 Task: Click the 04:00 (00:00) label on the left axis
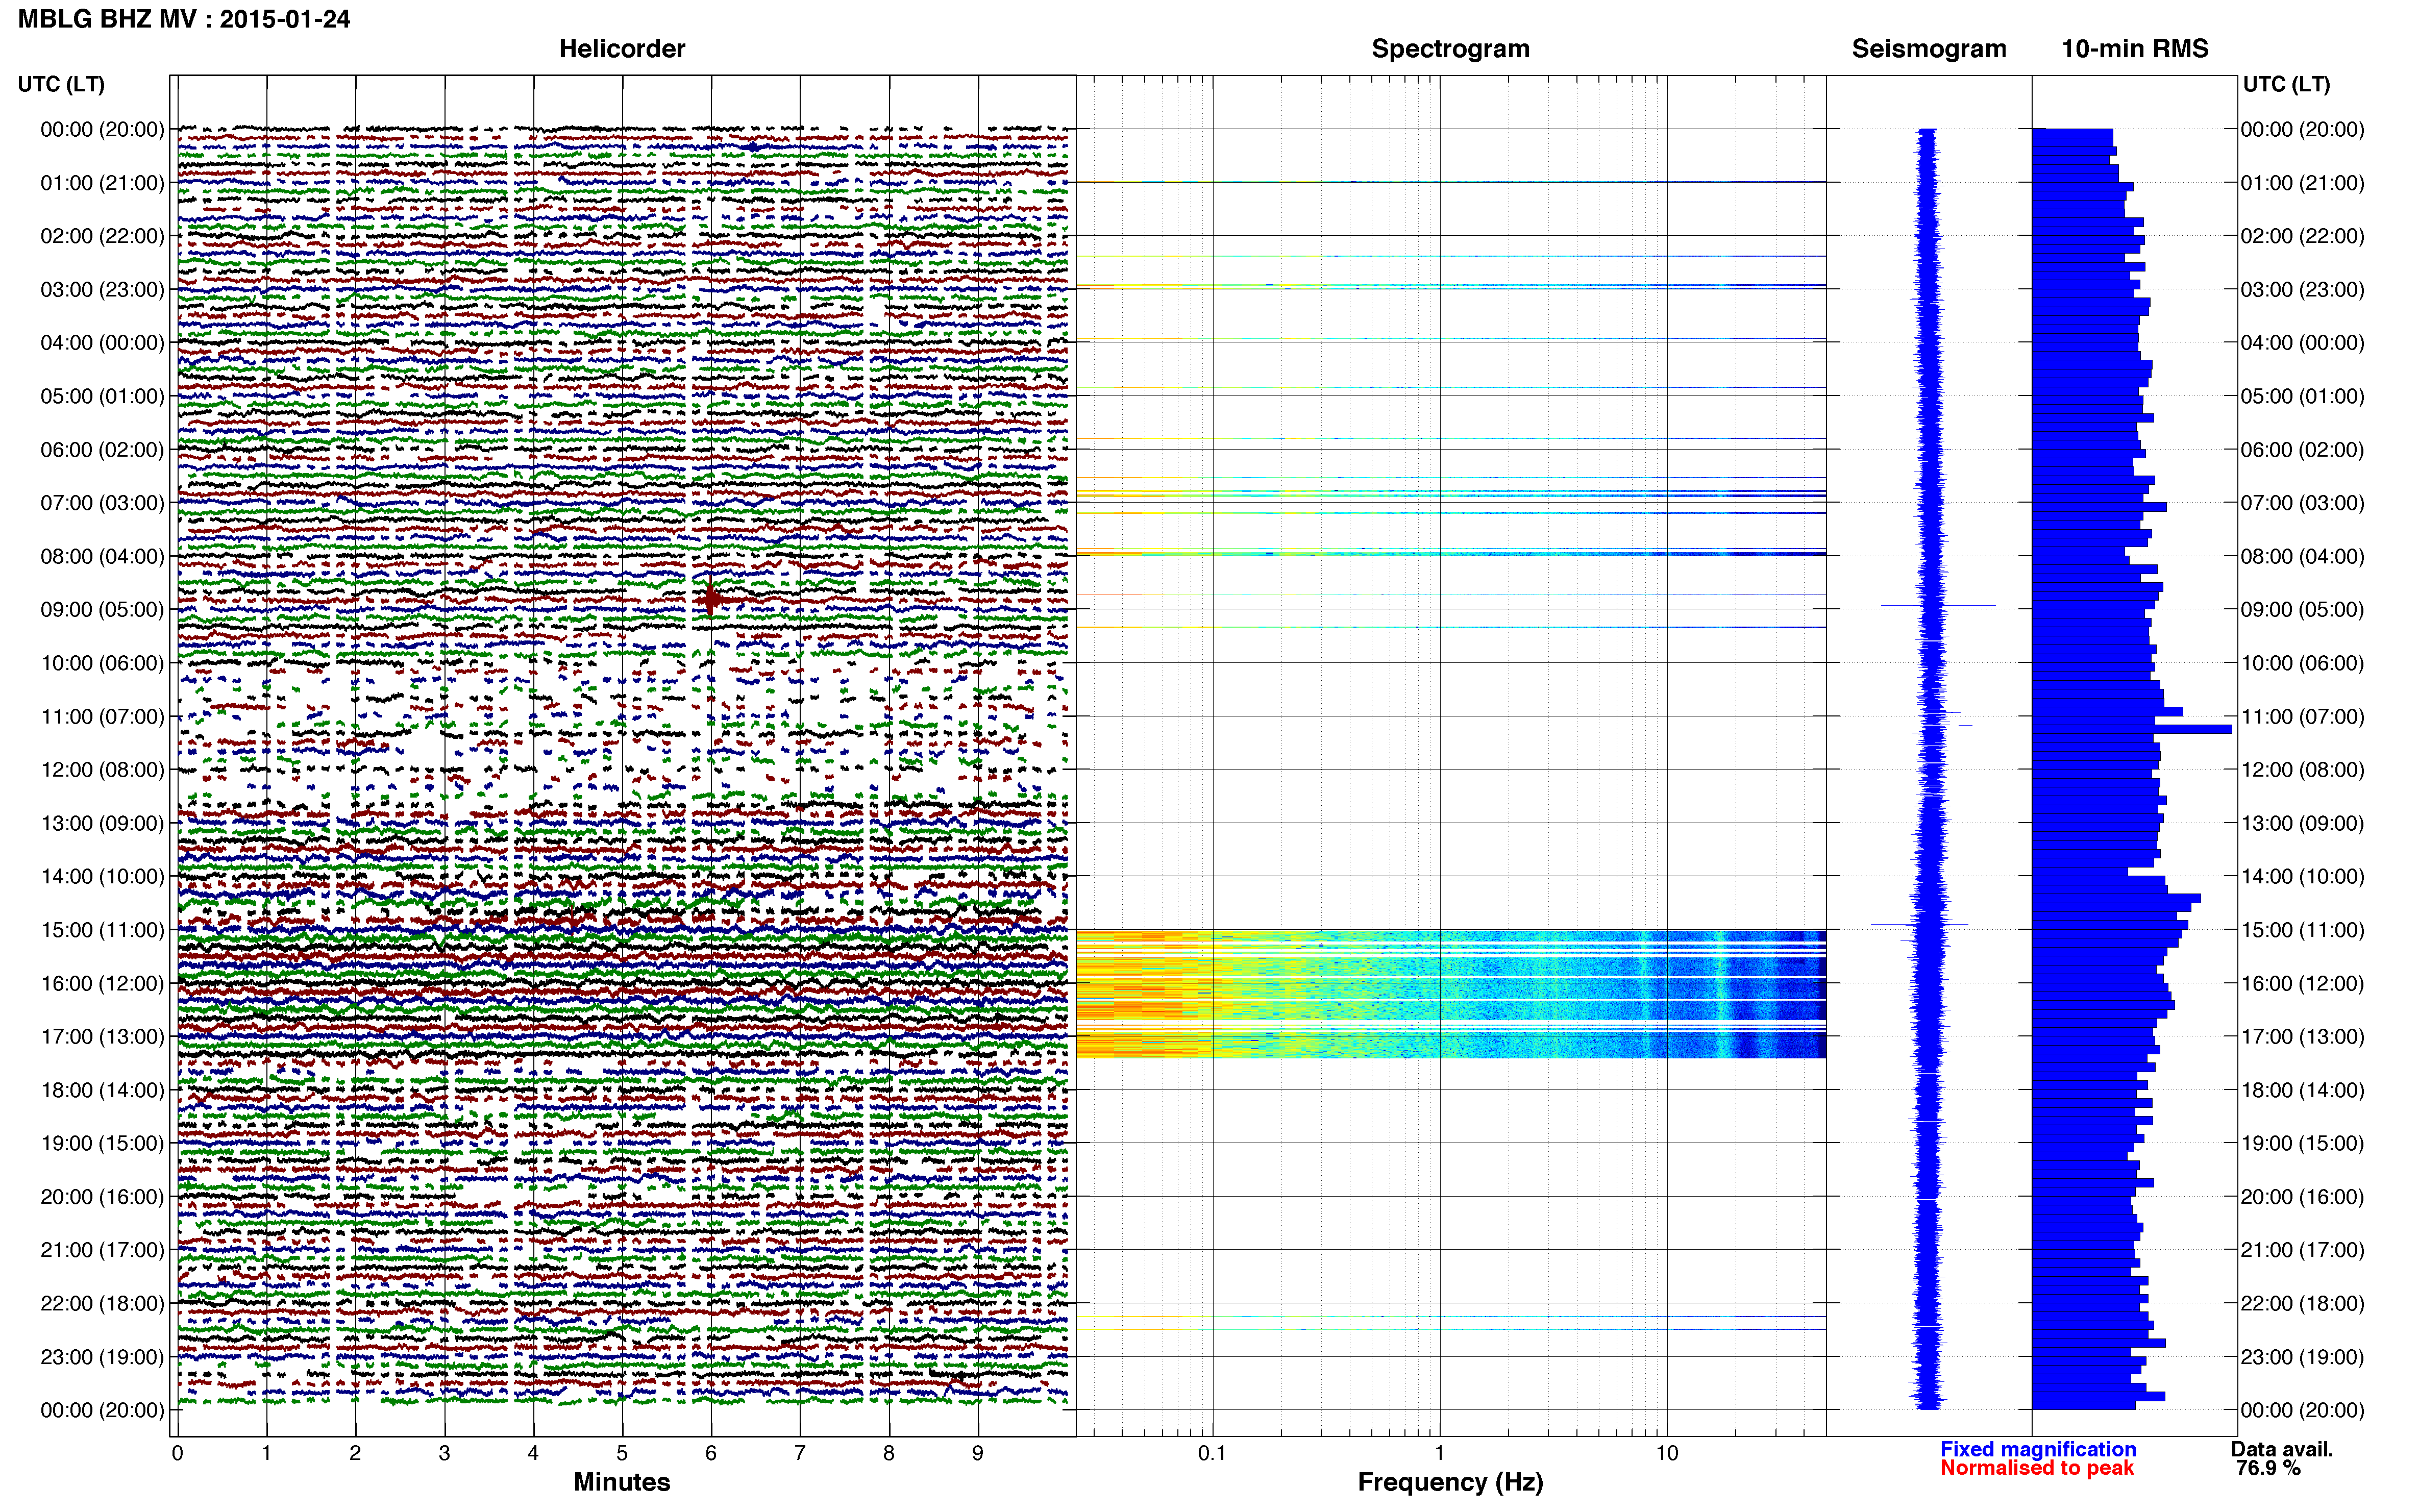(x=102, y=343)
